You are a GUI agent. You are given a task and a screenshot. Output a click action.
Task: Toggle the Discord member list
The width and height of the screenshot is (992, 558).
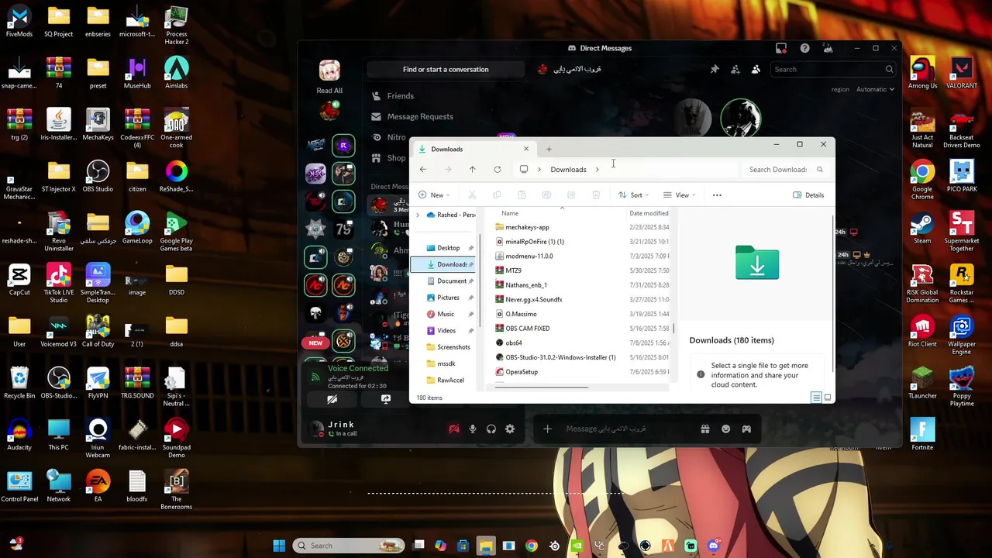(756, 70)
